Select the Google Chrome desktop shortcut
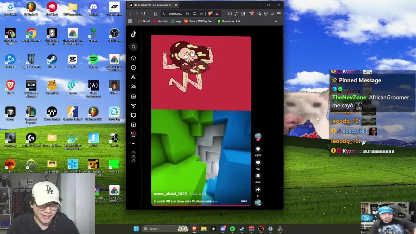This screenshot has width=416, height=234. 31,35
